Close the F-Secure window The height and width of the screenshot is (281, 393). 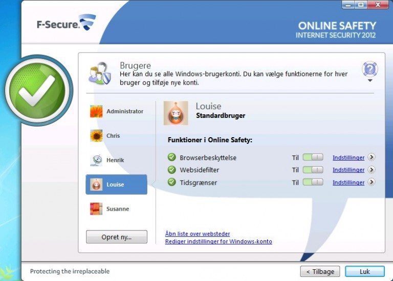tap(378, 5)
